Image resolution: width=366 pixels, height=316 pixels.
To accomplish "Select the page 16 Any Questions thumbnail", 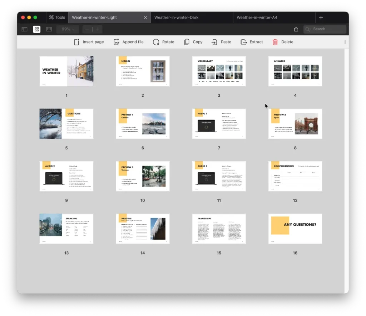I will [295, 229].
